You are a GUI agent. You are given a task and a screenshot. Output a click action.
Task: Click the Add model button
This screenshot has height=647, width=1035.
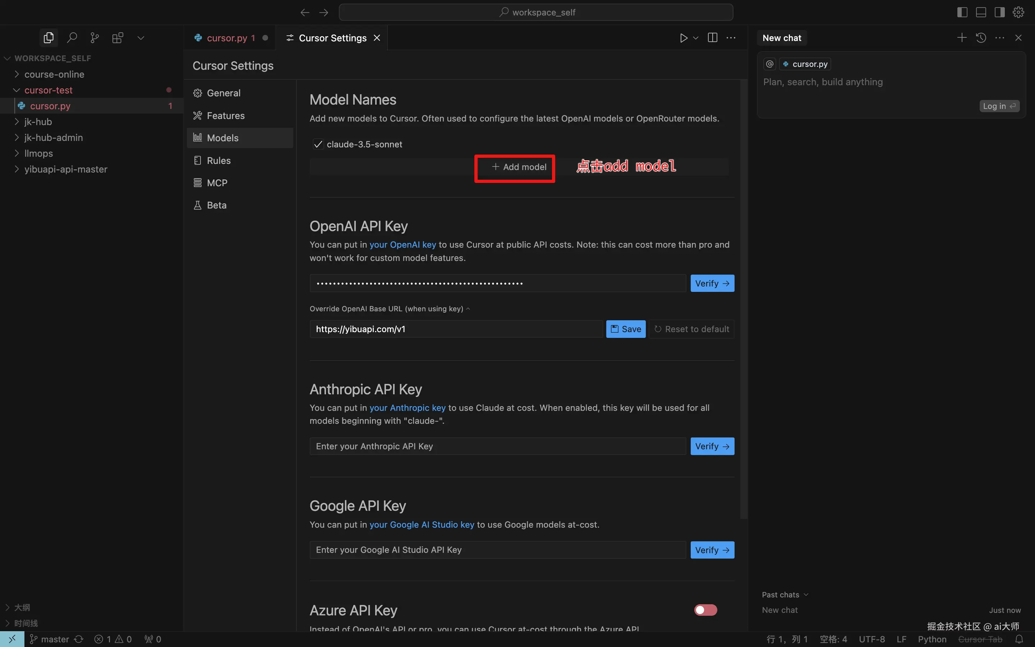(x=519, y=167)
